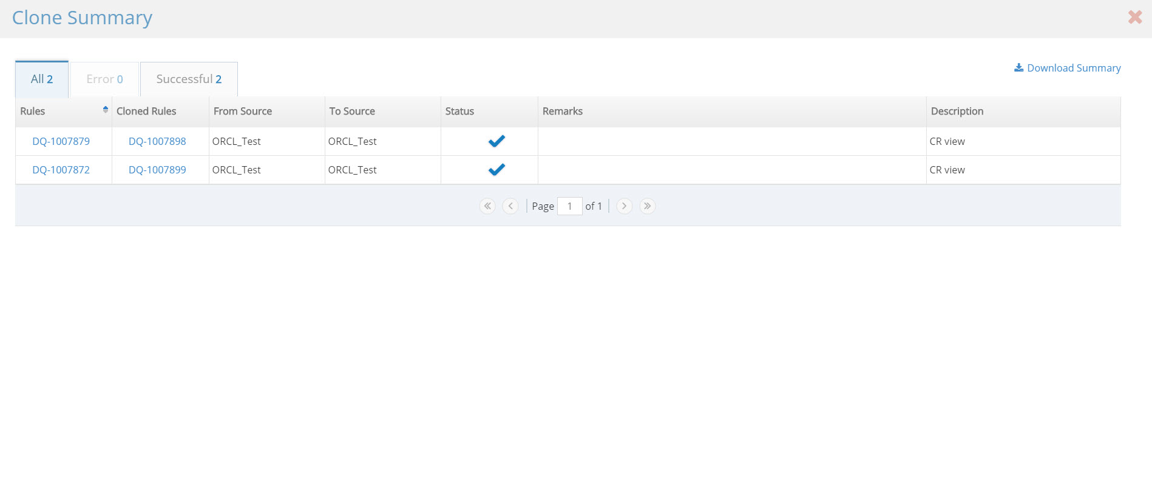Go to first page of results
The image size is (1152, 502).
tap(487, 206)
